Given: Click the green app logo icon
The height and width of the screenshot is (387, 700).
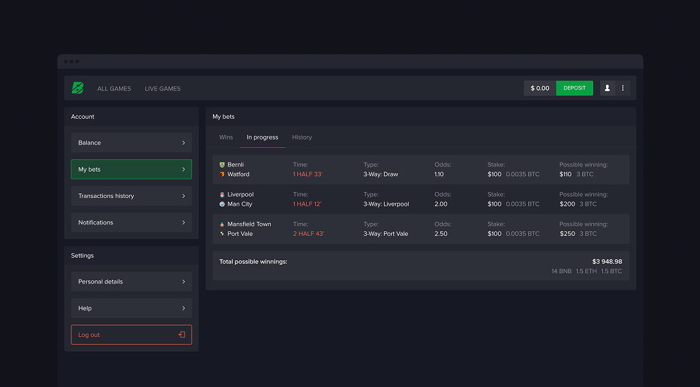Looking at the screenshot, I should (x=78, y=88).
